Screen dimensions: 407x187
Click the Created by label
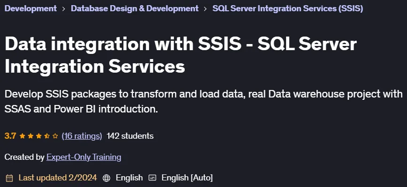click(x=24, y=157)
